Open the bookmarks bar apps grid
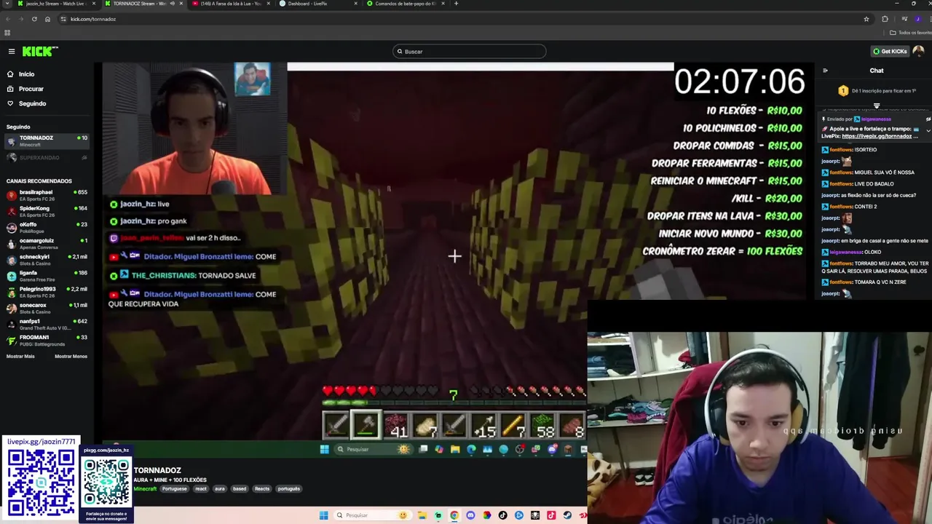Screen dimensions: 932x524 tap(7, 33)
